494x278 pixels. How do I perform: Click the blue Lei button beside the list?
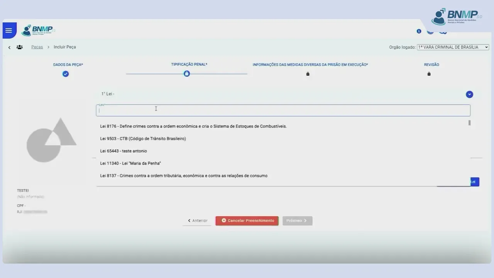pyautogui.click(x=474, y=182)
